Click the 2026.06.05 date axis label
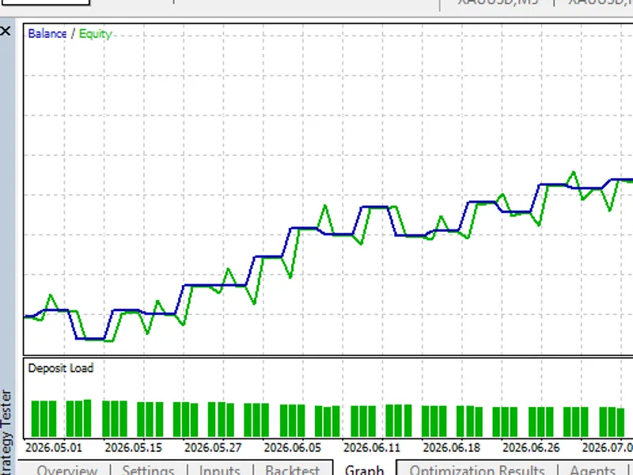Image resolution: width=633 pixels, height=475 pixels. [x=292, y=447]
